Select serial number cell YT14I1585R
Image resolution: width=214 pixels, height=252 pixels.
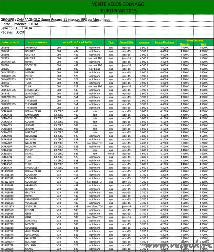[7, 171]
